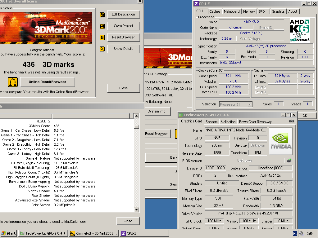The image size is (318, 238).
Task: Click the OK button in CPU-Z
Action: pos(307,116)
